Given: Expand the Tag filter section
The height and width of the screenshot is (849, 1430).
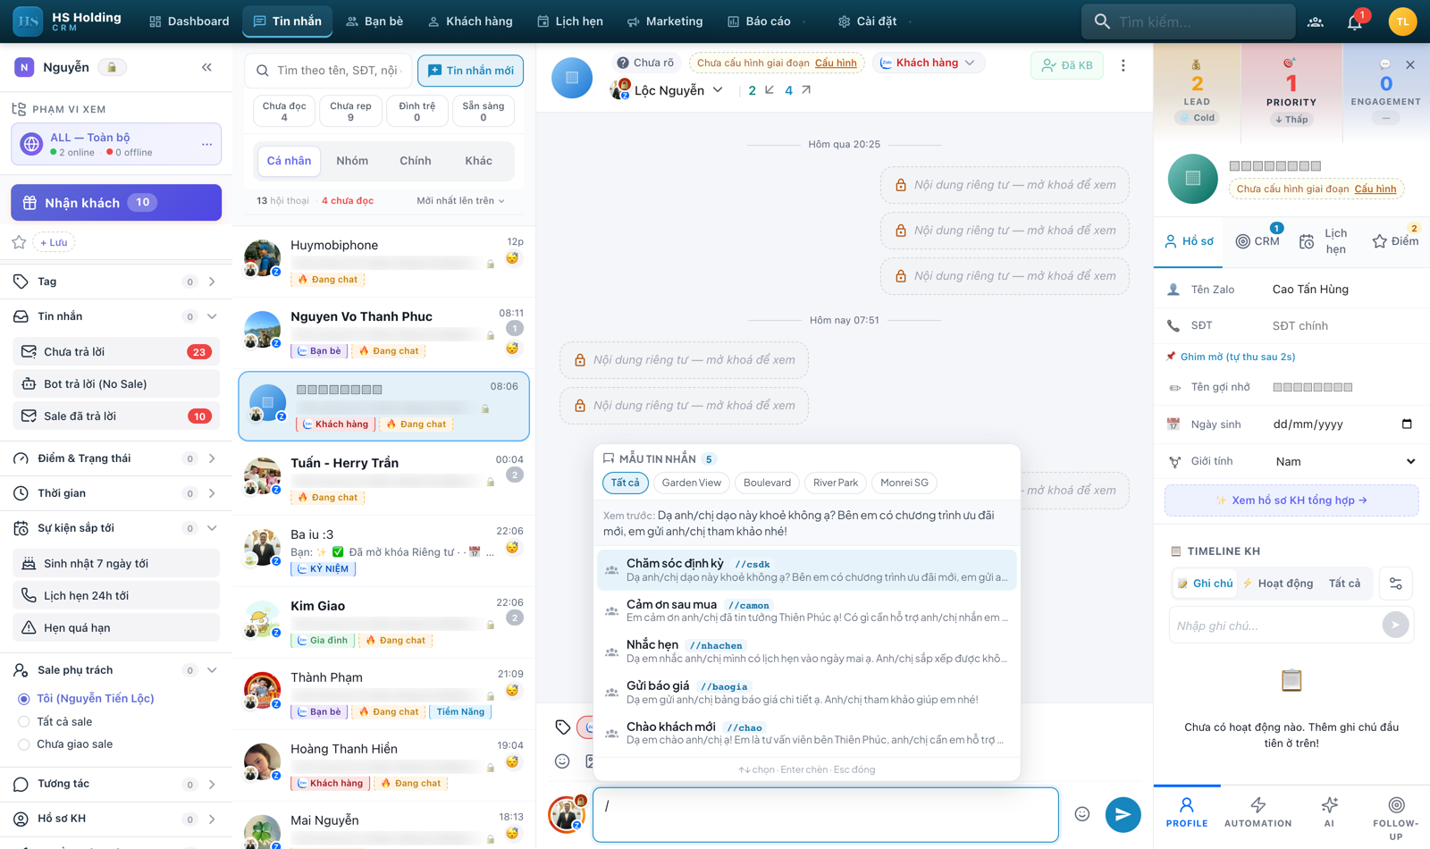Looking at the screenshot, I should click(x=212, y=282).
